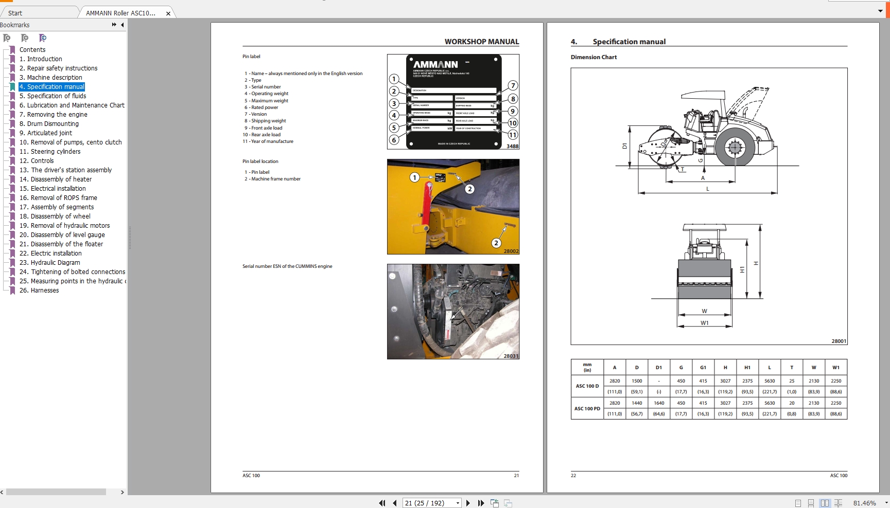This screenshot has height=508, width=890.
Task: Go to 19. Removal of hydraulic motors
Action: [x=65, y=226]
